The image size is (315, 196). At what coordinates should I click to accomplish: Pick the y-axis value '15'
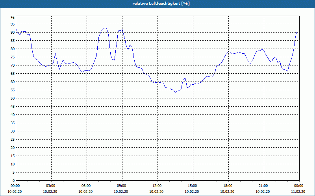(13, 156)
